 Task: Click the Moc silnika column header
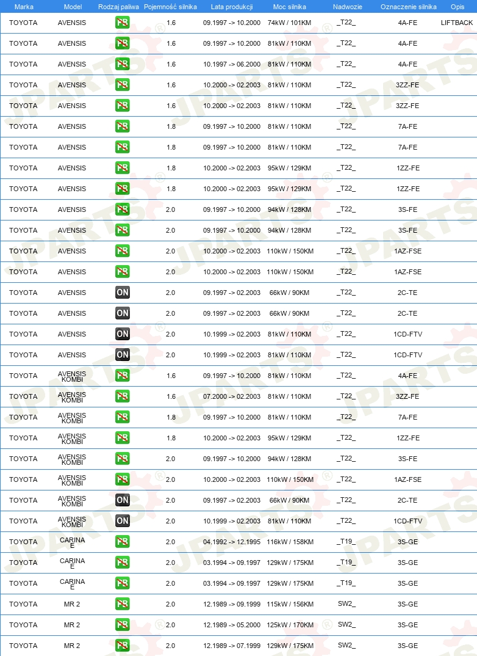pos(290,7)
